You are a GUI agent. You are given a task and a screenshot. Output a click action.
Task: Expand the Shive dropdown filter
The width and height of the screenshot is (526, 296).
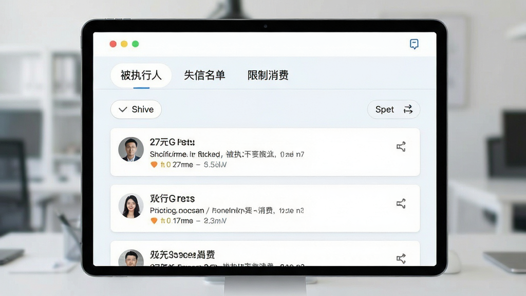136,109
